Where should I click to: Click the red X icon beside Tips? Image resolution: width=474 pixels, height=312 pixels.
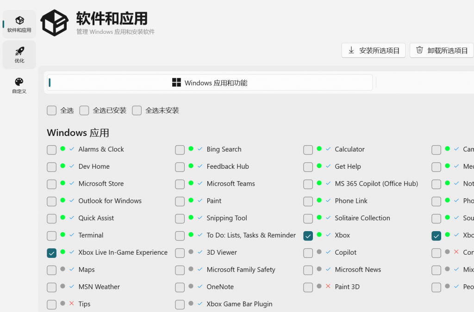click(x=72, y=303)
